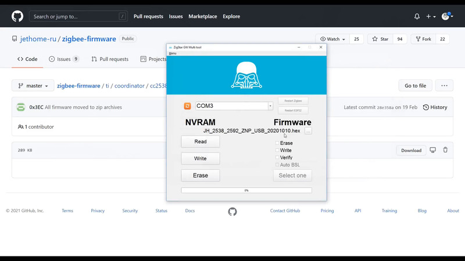Viewport: 465px width, 261px height.
Task: Open GitHub notifications bell
Action: click(x=417, y=16)
